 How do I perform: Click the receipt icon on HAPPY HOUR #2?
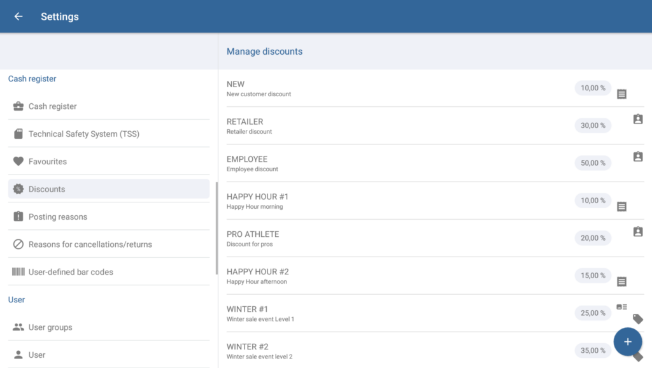click(x=622, y=281)
